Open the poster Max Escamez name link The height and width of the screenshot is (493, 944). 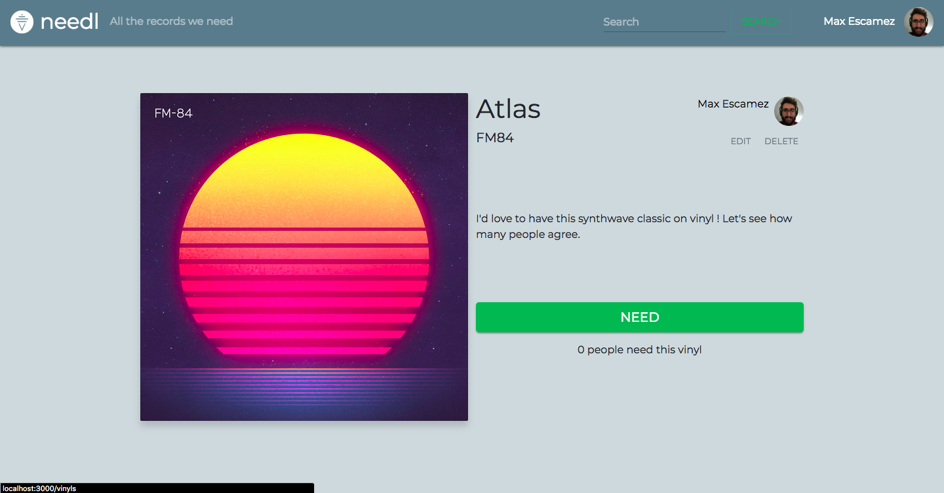click(x=733, y=104)
